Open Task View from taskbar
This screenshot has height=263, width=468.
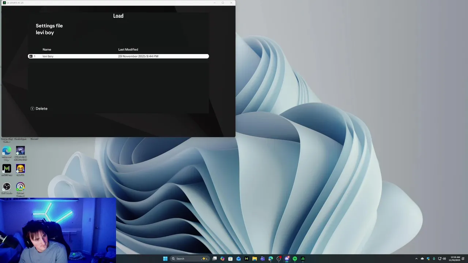coord(215,259)
